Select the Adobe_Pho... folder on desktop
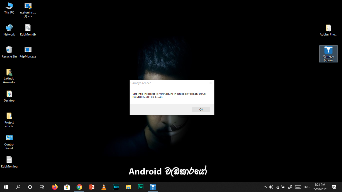Screen dimensions: 342x192 pos(328,30)
